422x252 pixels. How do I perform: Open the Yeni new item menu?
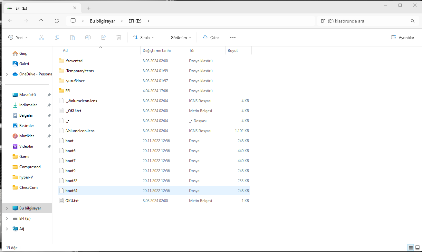[x=18, y=37]
